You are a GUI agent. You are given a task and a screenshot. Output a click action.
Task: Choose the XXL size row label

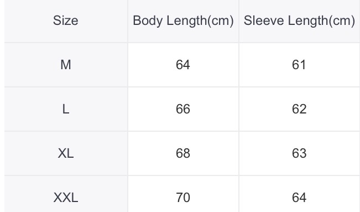(x=66, y=198)
